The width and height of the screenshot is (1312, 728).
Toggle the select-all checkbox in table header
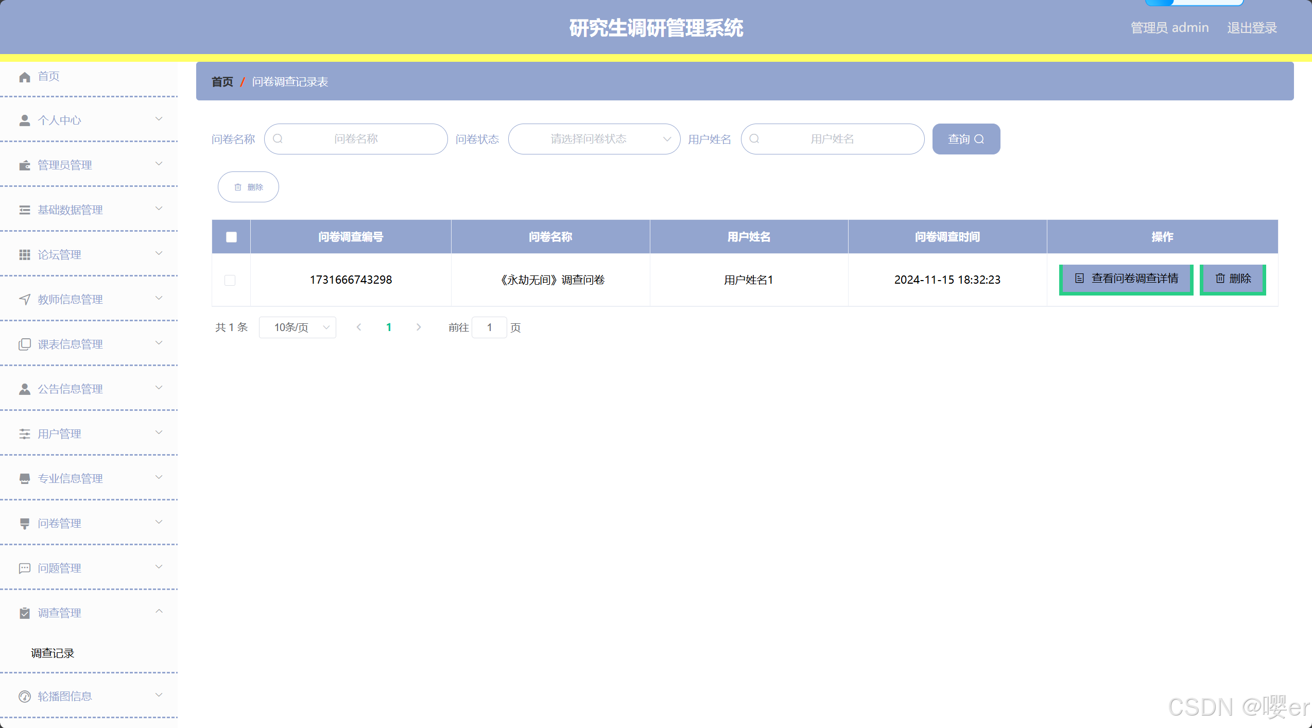tap(231, 237)
